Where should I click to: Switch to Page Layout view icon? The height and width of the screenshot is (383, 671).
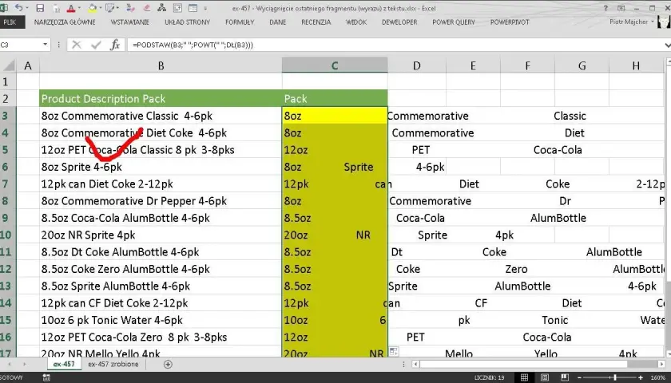pos(544,377)
